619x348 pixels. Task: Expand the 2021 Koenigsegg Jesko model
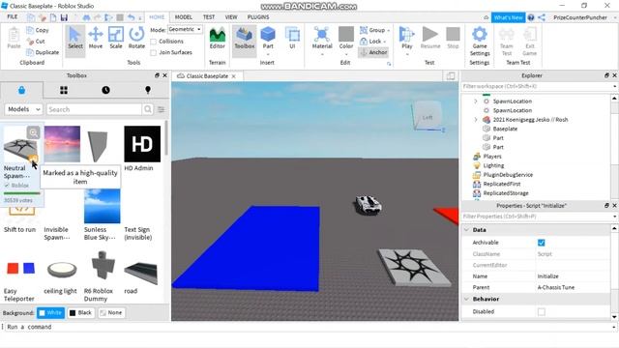click(x=476, y=120)
